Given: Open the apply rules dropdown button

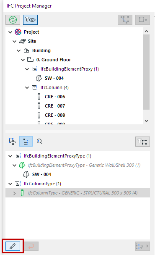Looking at the screenshot, I should tap(142, 246).
